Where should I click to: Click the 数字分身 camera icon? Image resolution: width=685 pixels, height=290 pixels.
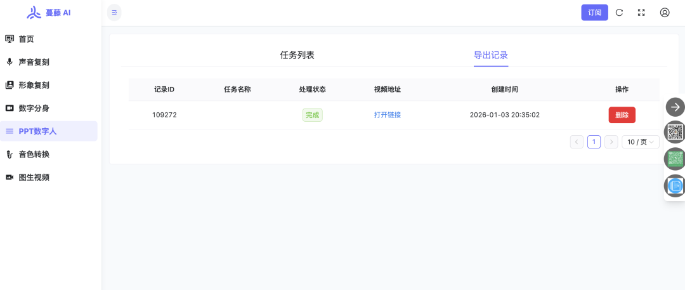point(10,108)
